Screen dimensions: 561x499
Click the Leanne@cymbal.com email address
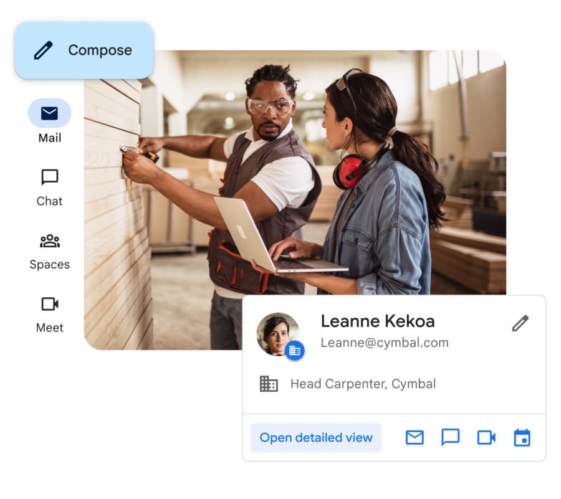(384, 343)
